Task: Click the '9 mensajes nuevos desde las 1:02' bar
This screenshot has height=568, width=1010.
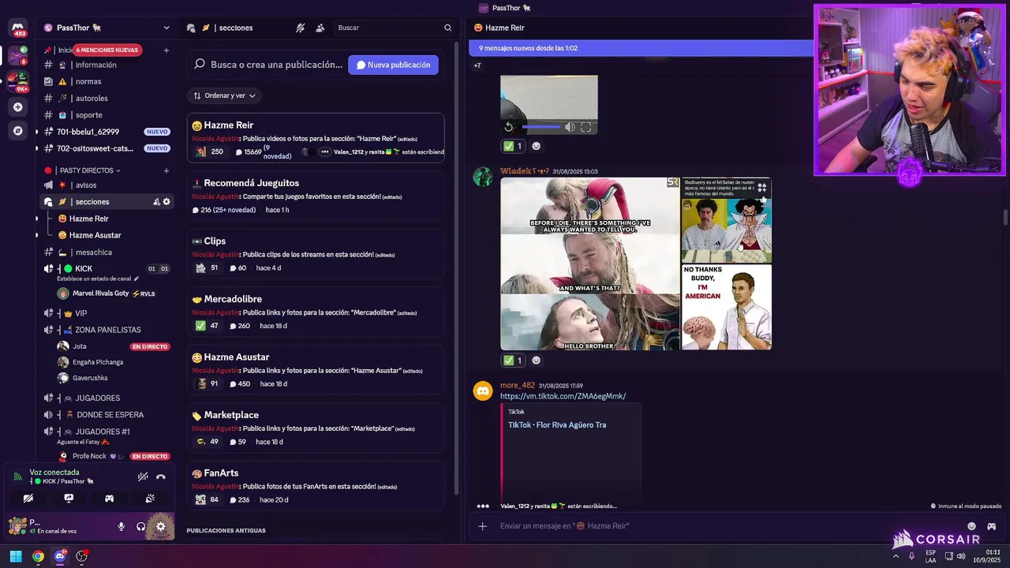Action: 641,48
